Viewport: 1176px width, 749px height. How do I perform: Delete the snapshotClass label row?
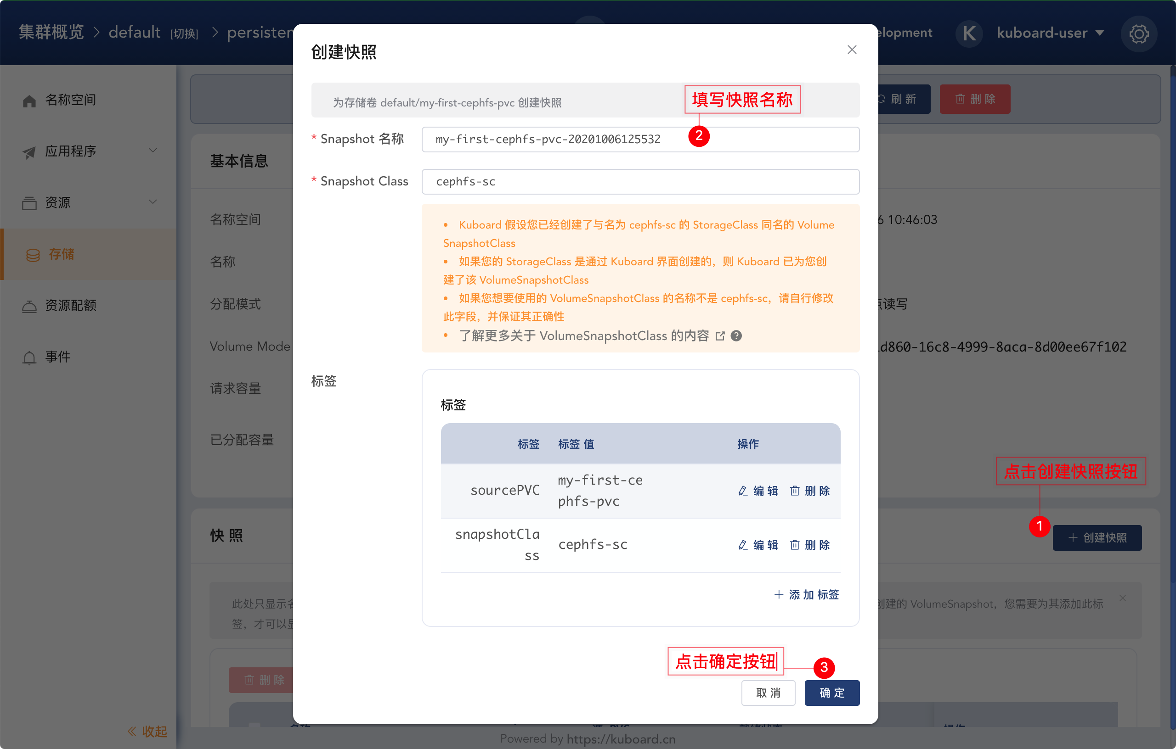tap(810, 545)
